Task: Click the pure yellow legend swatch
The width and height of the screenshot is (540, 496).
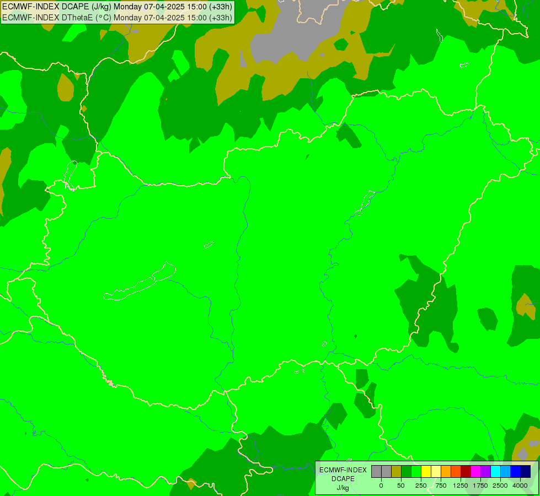Action: tap(426, 471)
